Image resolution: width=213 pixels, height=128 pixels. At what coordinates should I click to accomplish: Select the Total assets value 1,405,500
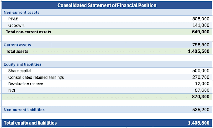coord(199,51)
